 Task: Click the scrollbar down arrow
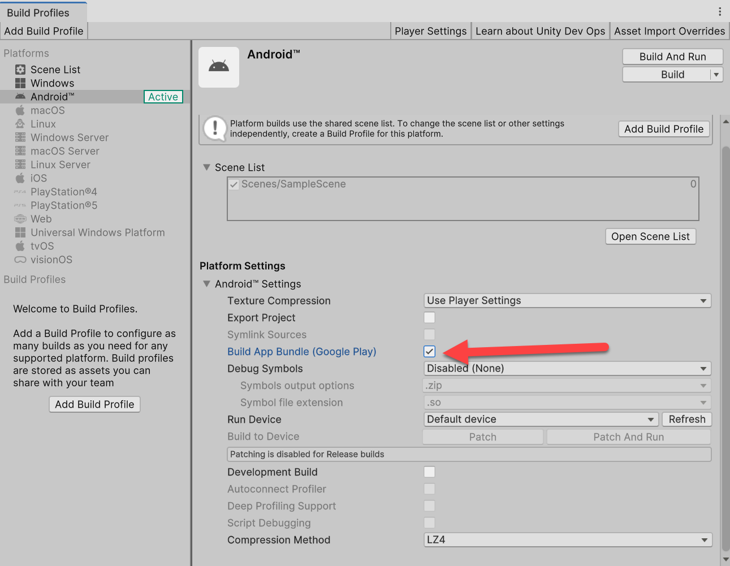725,560
